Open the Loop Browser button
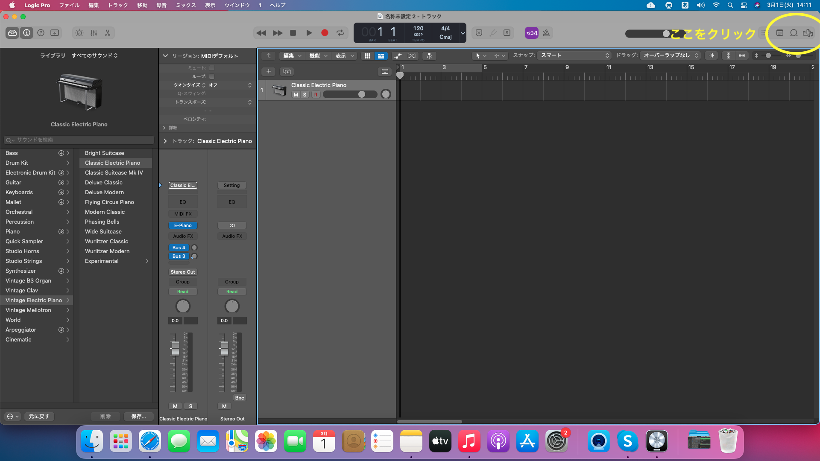The height and width of the screenshot is (461, 820). (x=794, y=33)
